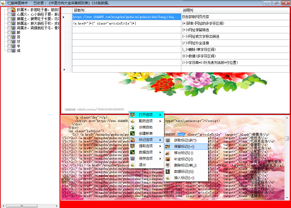Choose 诊病自助 from context menu
This screenshot has width=291, height=208.
point(146,127)
